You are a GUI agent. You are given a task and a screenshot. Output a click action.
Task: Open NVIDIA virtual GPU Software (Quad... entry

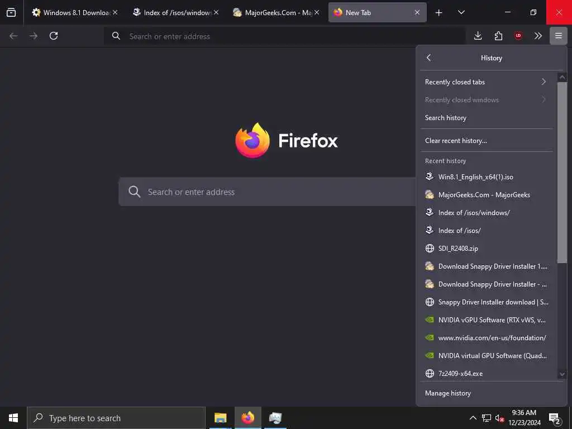(x=487, y=356)
